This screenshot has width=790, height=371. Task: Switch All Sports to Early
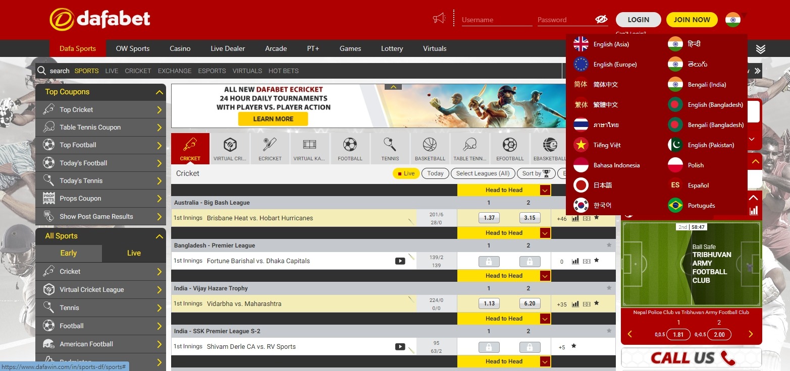point(69,253)
